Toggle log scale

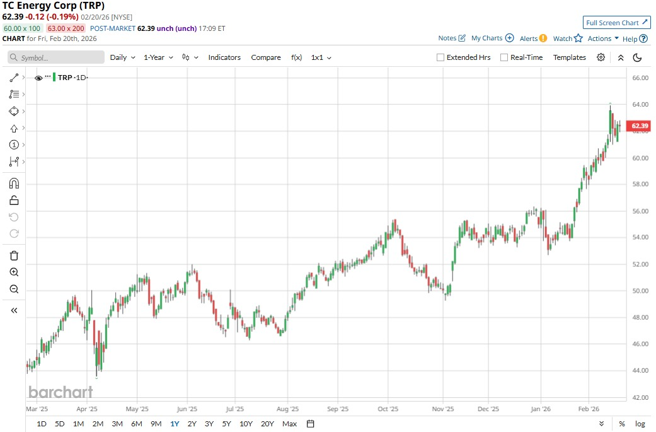pyautogui.click(x=640, y=424)
